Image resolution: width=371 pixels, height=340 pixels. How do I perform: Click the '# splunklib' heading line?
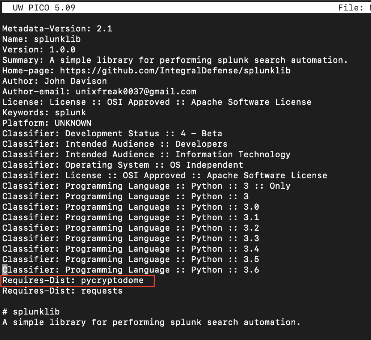pyautogui.click(x=31, y=312)
